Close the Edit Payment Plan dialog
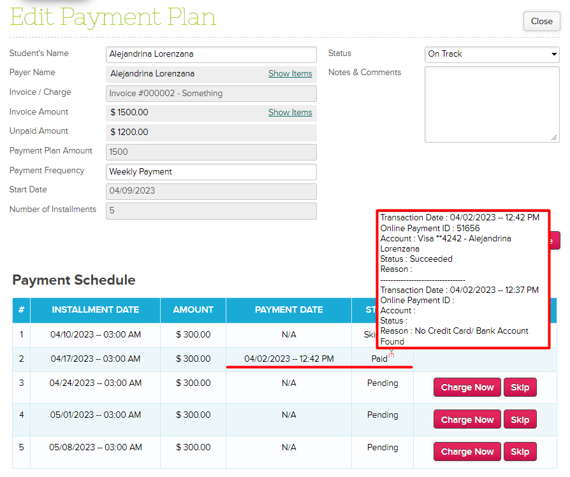 pos(541,21)
